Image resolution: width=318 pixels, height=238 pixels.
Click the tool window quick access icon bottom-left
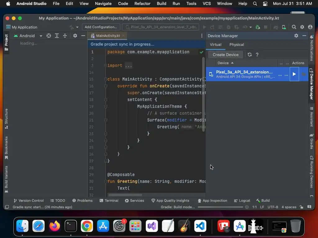(x=7, y=207)
